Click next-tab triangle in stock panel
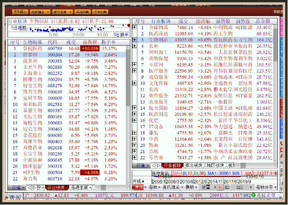288x205 pixels. click(34, 188)
